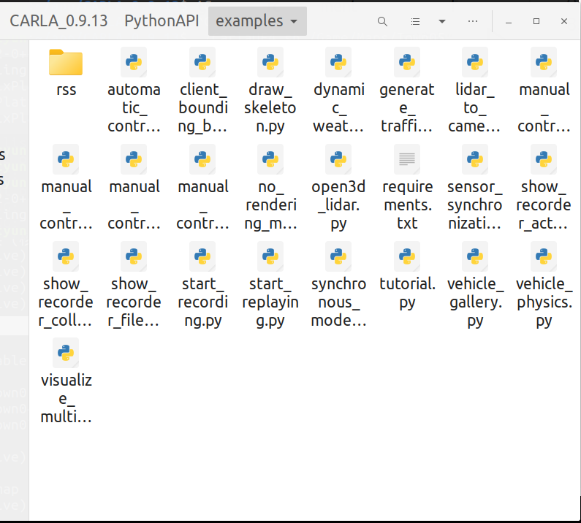The image size is (581, 523).
Task: Click the start_recording.py file icon
Action: point(202,256)
